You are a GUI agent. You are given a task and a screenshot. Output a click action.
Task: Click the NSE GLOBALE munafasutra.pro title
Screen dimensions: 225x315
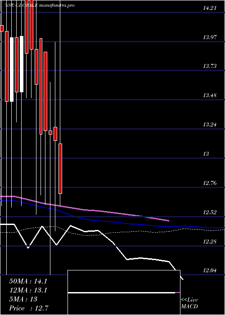pyautogui.click(x=40, y=5)
